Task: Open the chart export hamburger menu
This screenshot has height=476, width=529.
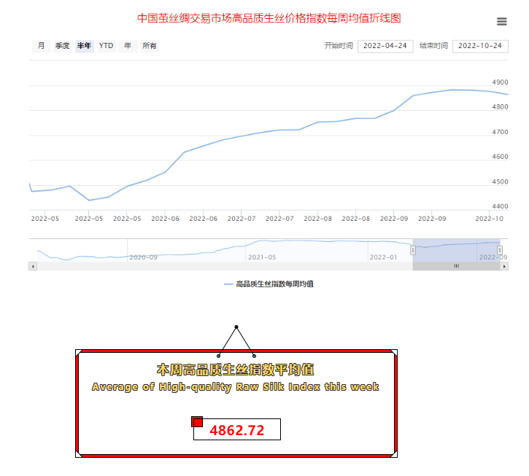Action: coord(501,21)
